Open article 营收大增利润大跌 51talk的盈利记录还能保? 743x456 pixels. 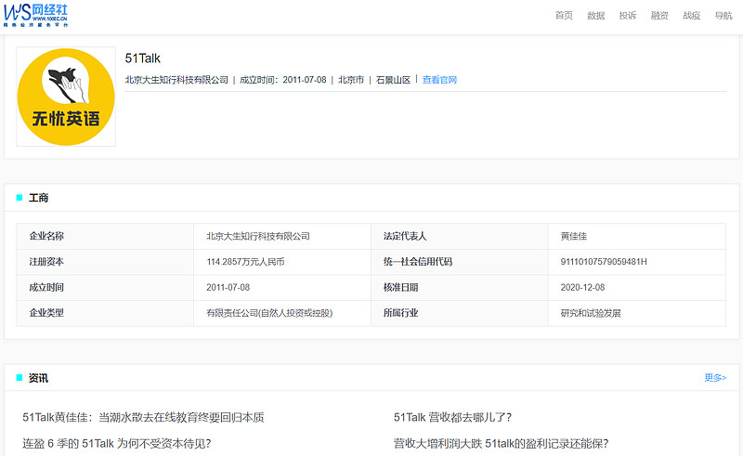point(501,443)
